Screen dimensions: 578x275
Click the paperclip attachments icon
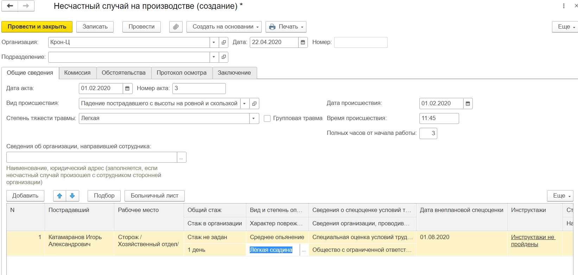pos(176,27)
